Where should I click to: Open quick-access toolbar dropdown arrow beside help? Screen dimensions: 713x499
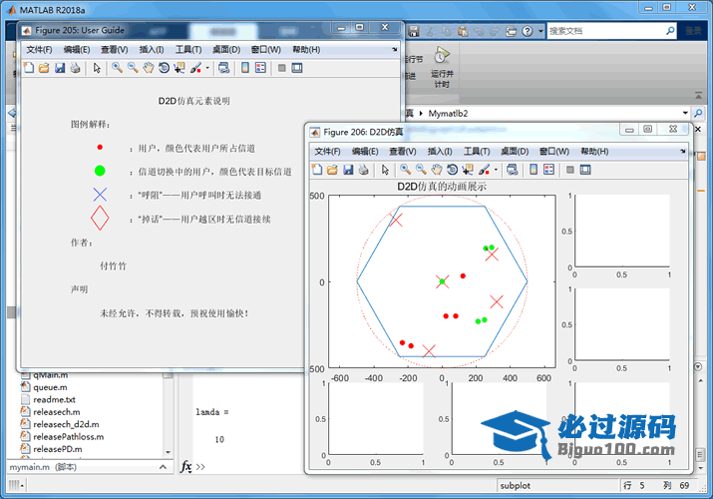point(540,31)
